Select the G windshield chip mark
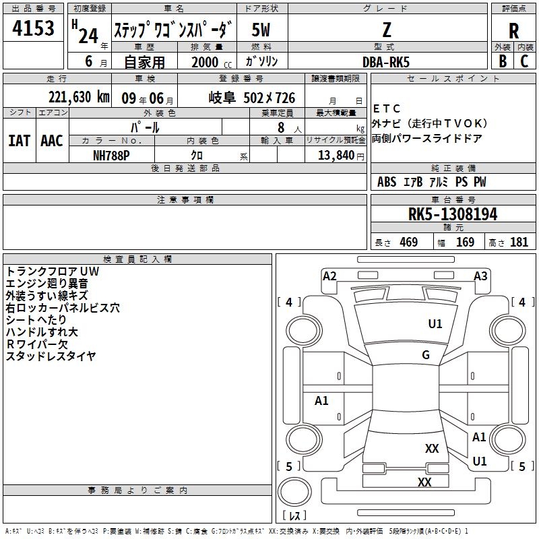The image size is (539, 539). coord(426,354)
